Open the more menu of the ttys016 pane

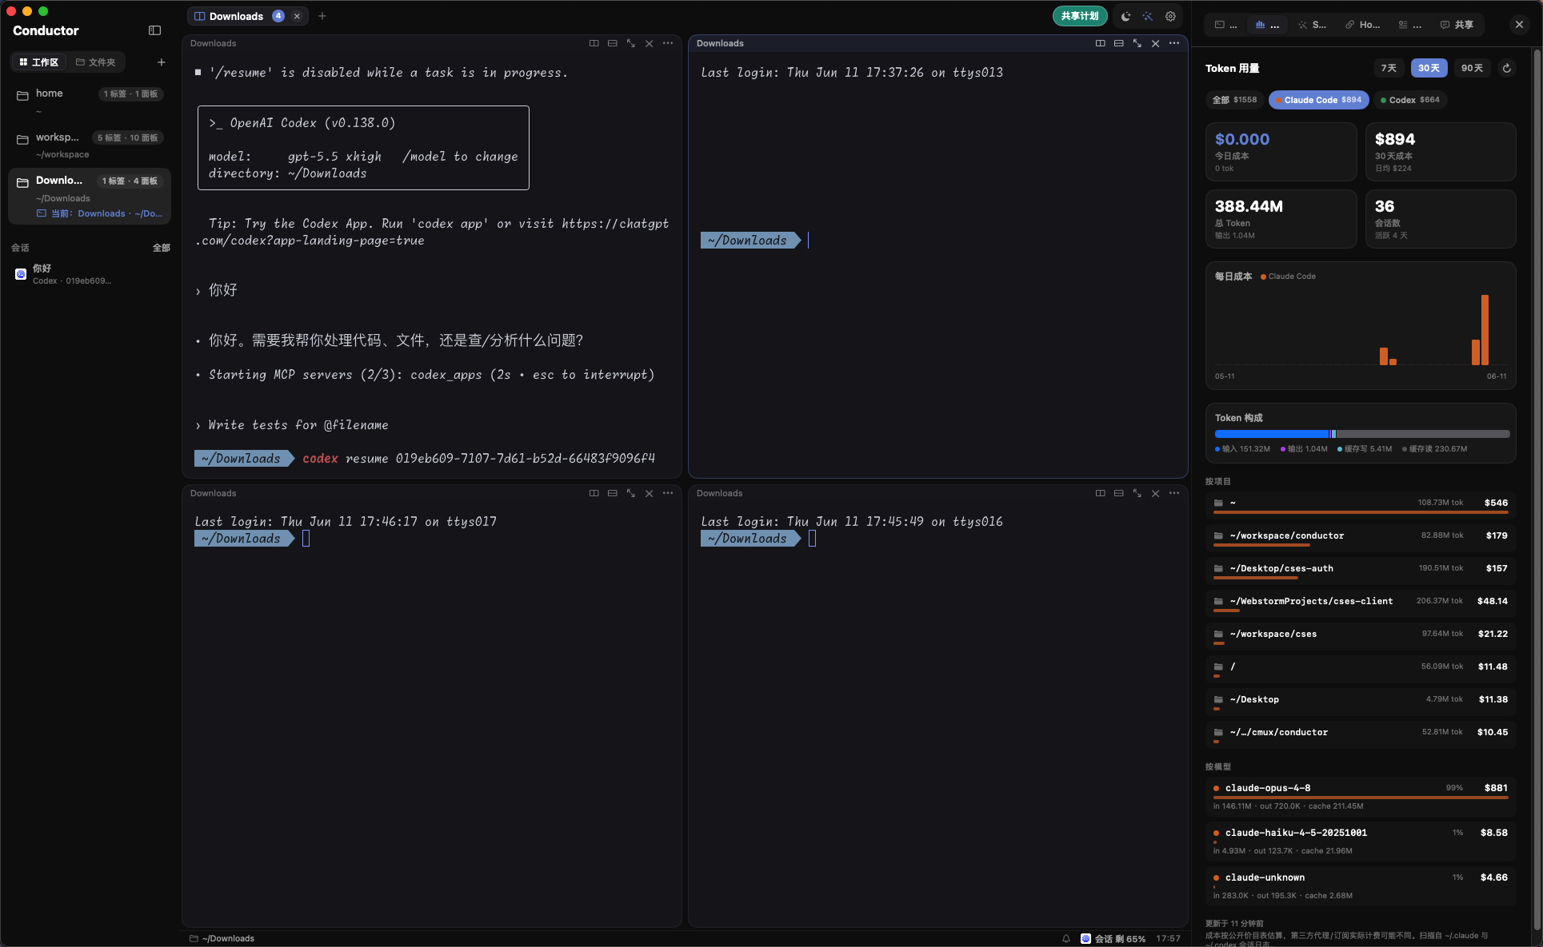[1174, 493]
